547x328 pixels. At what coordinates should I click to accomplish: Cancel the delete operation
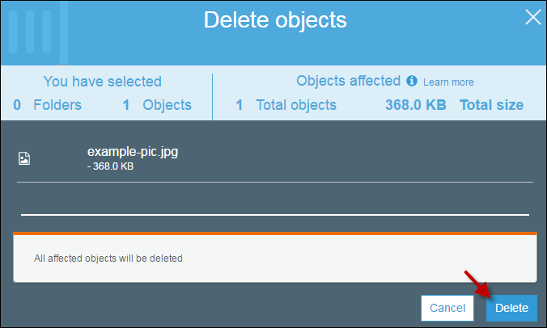pyautogui.click(x=447, y=308)
